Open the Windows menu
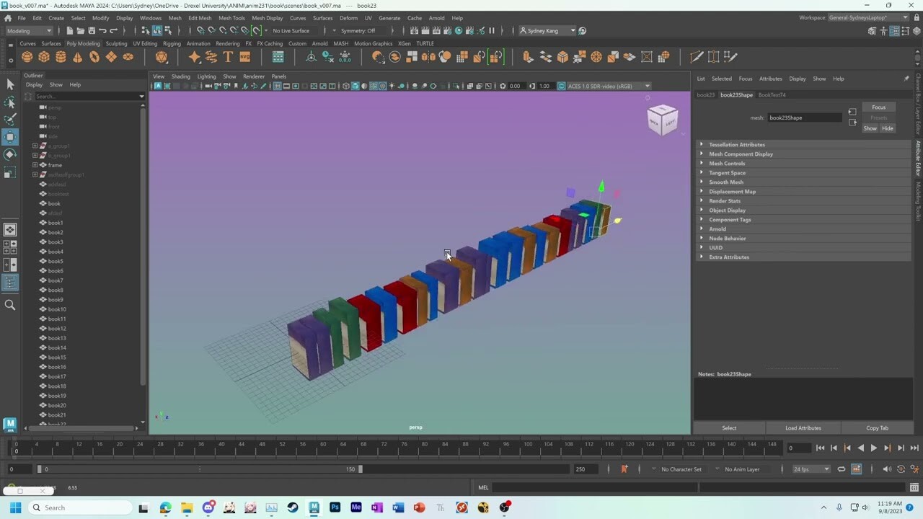 pos(151,18)
